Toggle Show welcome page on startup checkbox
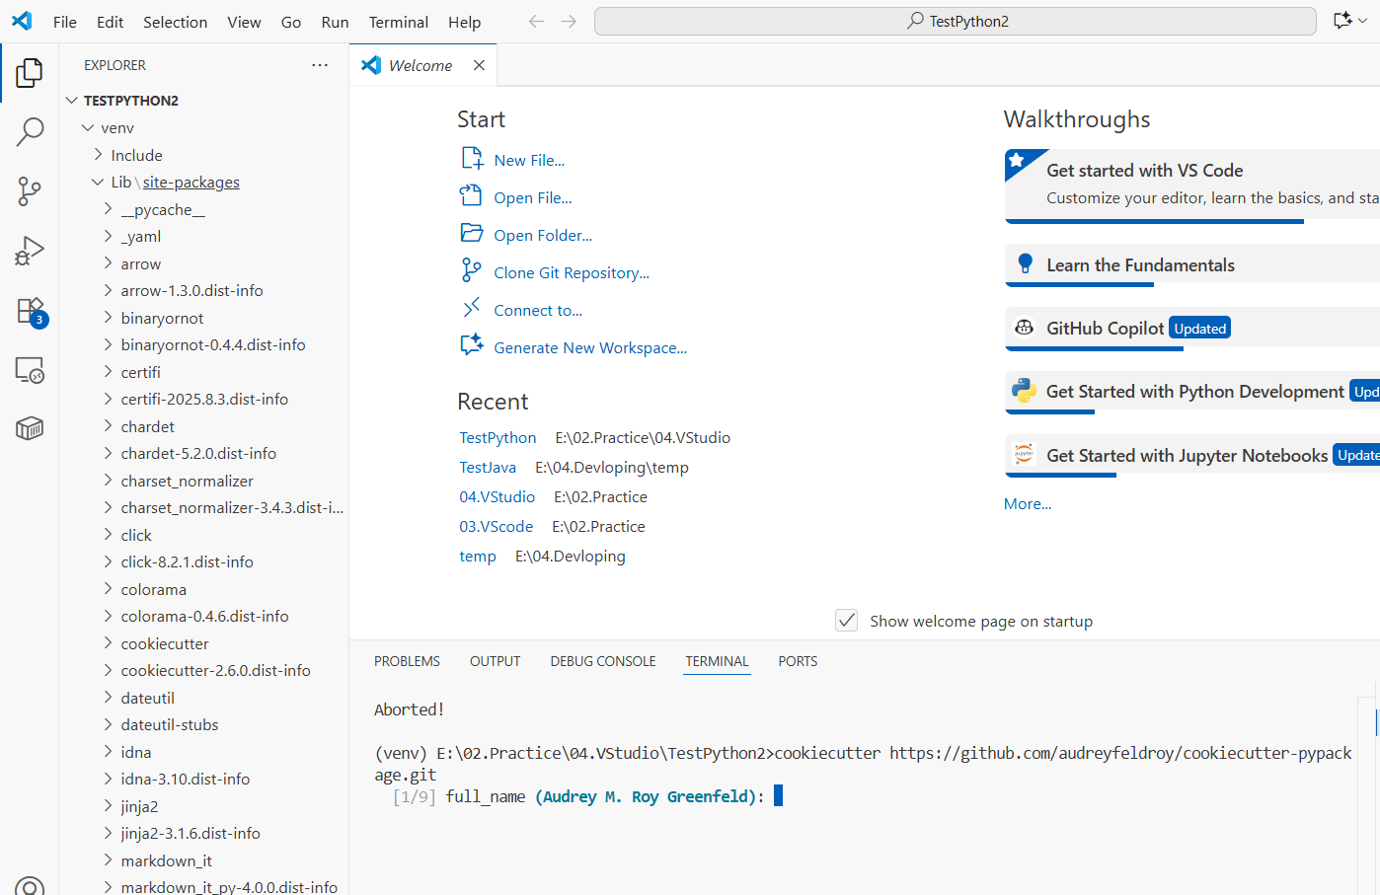Viewport: 1380px width, 895px height. 846,620
